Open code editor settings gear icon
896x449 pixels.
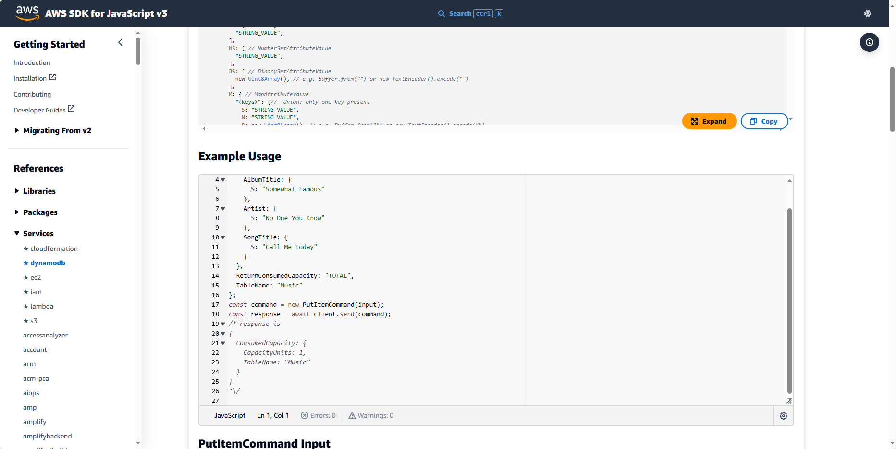pyautogui.click(x=783, y=416)
